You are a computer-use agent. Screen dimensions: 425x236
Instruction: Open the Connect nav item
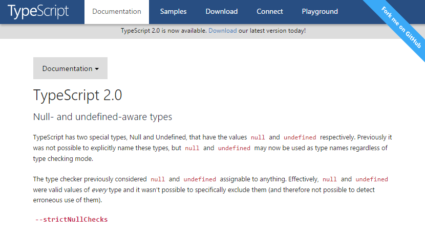270,12
